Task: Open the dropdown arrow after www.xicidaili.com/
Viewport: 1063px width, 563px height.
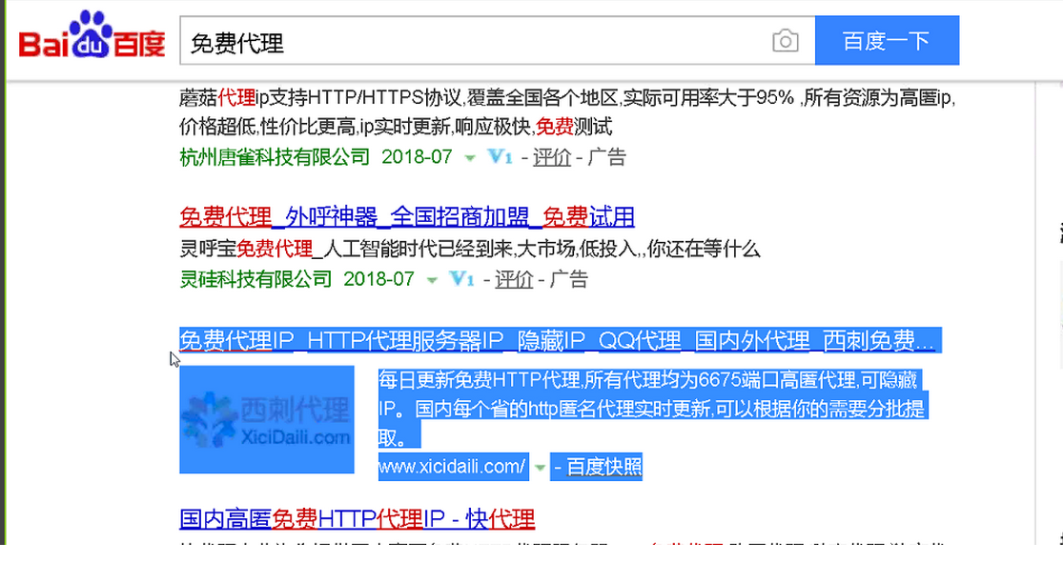Action: 540,468
